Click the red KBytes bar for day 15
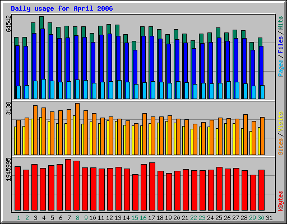Viewport: 287px width, 224px height. (135, 192)
